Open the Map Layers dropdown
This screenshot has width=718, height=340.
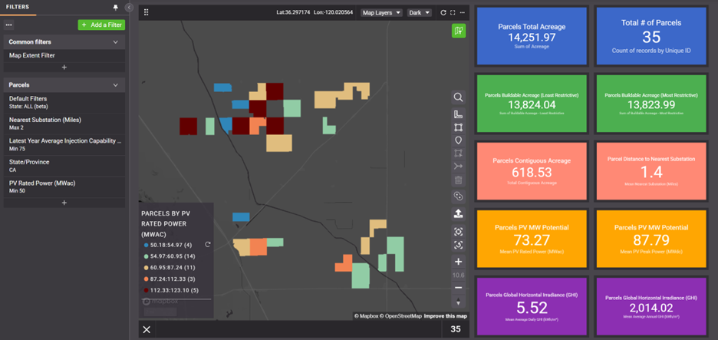pyautogui.click(x=381, y=13)
